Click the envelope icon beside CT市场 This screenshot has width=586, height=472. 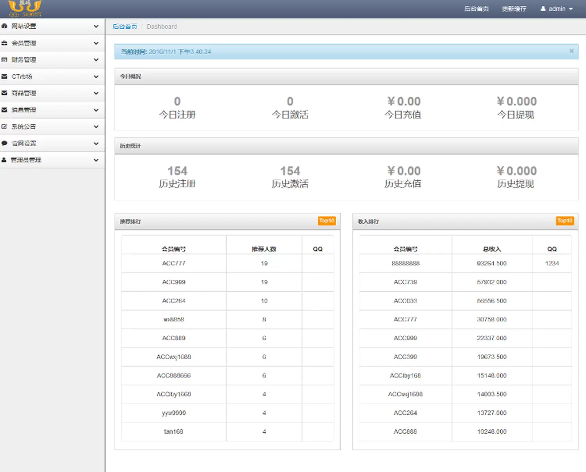click(x=4, y=76)
